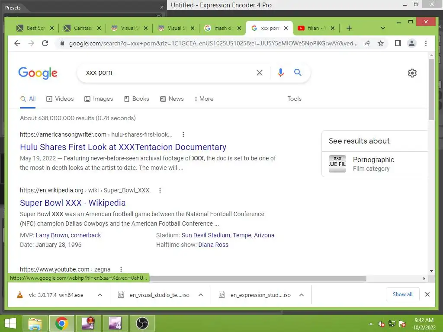The image size is (443, 332).
Task: Click the forward navigation arrow
Action: (x=31, y=43)
